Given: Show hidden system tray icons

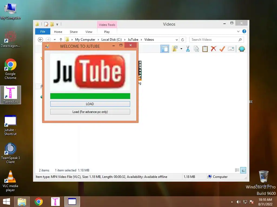Looking at the screenshot, I should (232, 202).
